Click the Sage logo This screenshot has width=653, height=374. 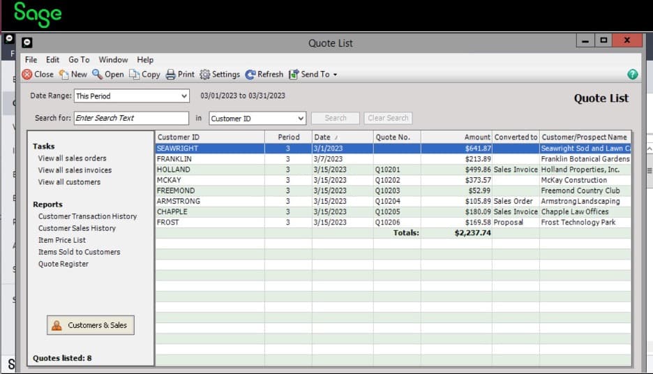coord(38,14)
